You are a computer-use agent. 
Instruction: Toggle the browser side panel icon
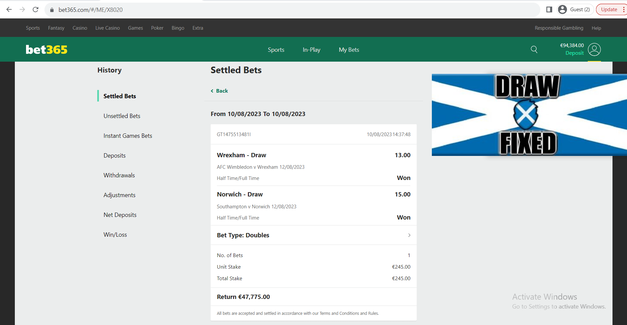[549, 10]
